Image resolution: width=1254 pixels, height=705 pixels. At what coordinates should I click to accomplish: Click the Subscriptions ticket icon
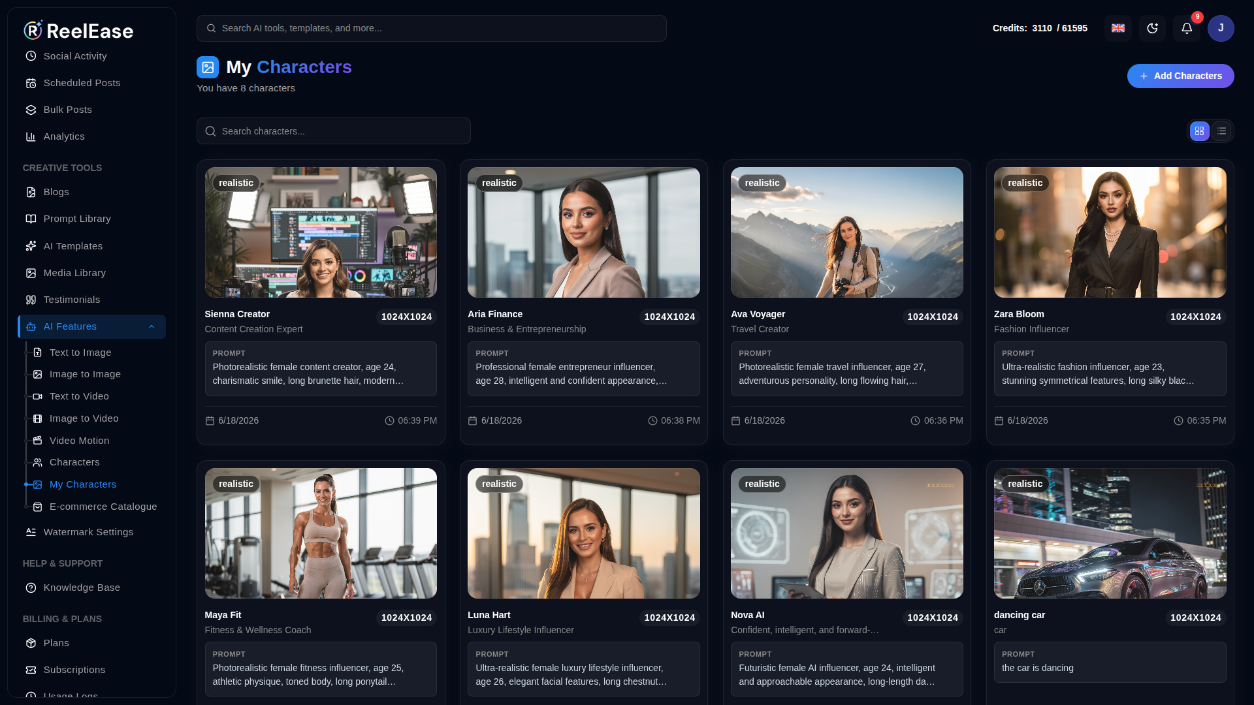pyautogui.click(x=31, y=670)
